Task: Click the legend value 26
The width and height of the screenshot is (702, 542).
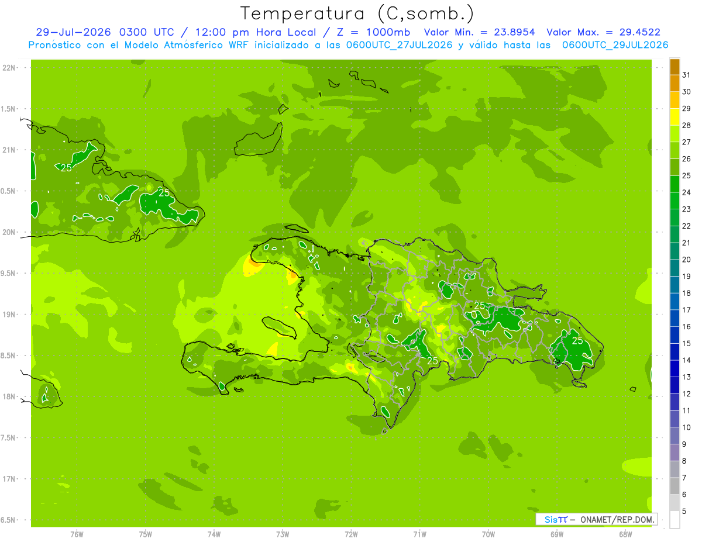Action: (687, 158)
